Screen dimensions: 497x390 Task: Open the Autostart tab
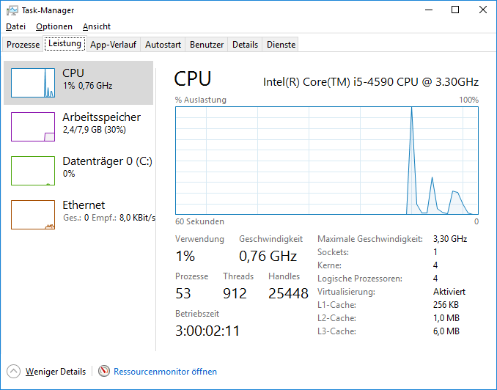(163, 45)
